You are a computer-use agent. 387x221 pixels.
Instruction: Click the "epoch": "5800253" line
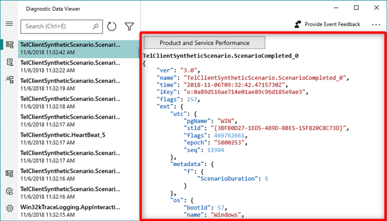215,143
